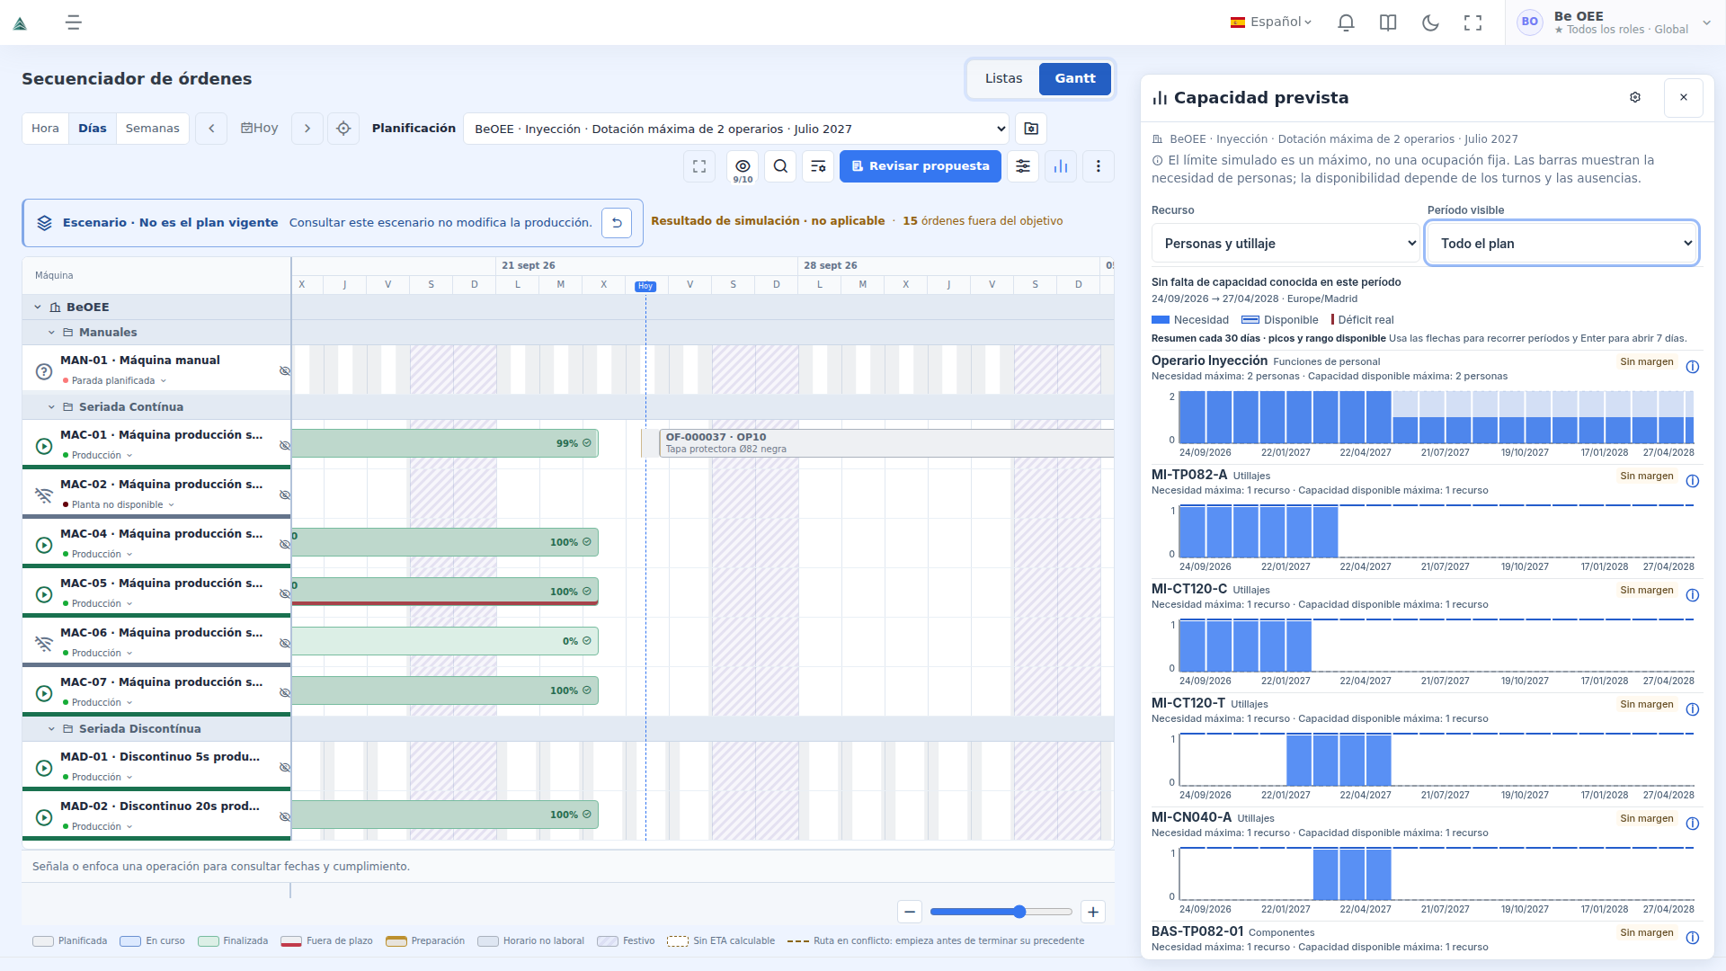Toggle visible columns eye 9/10

tap(743, 167)
